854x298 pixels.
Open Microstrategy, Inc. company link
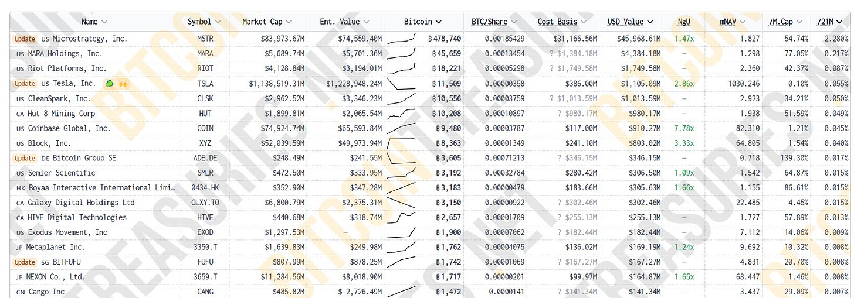(x=90, y=39)
